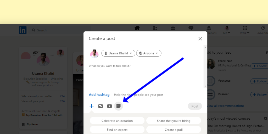
Task: Close the Create a post dialog
Action: tap(200, 38)
